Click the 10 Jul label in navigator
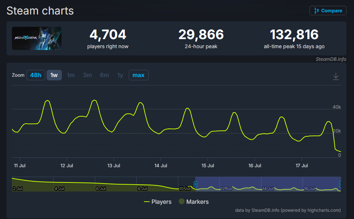The width and height of the screenshot is (354, 219). tap(185, 189)
